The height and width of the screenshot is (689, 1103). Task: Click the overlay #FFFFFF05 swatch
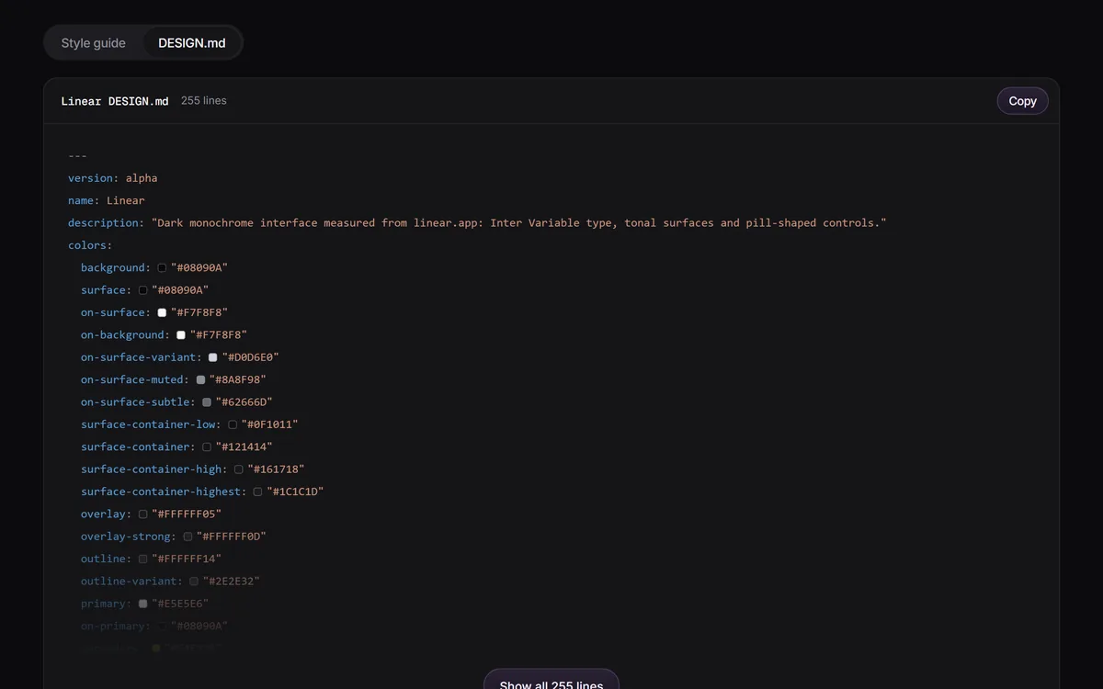coord(142,514)
